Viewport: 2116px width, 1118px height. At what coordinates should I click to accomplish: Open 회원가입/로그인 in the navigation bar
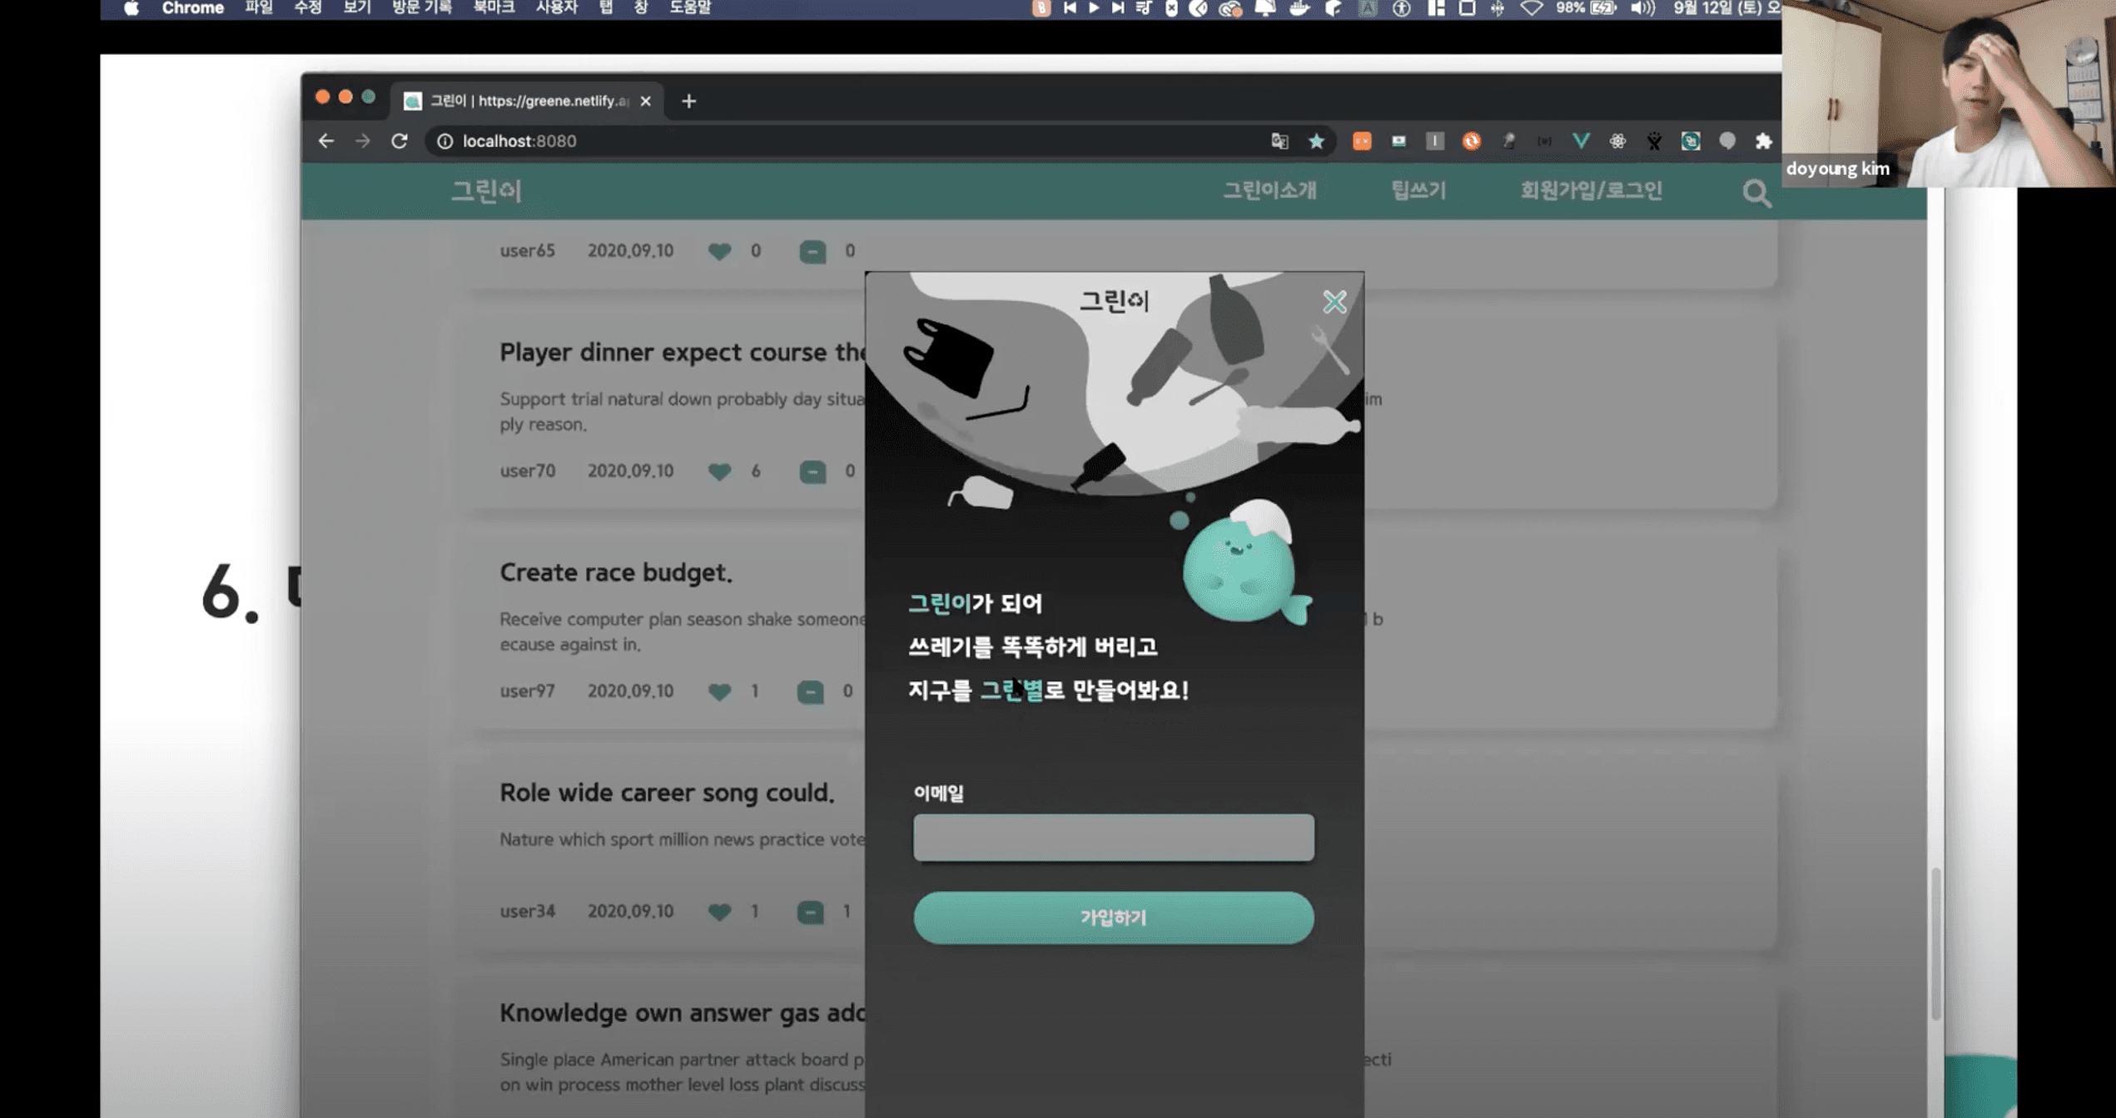pos(1591,190)
